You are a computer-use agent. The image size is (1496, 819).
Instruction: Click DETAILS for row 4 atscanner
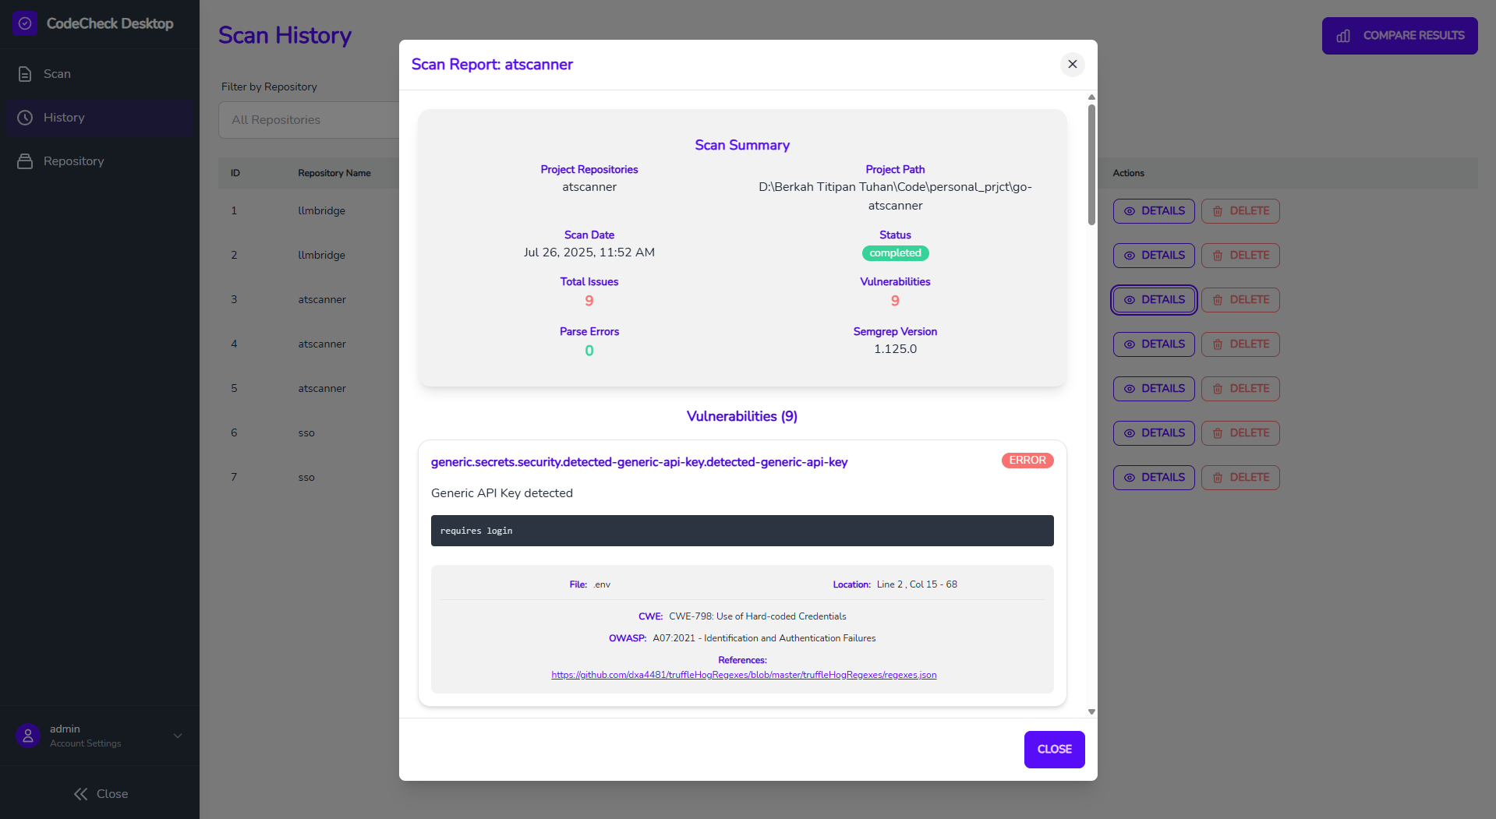[1154, 344]
